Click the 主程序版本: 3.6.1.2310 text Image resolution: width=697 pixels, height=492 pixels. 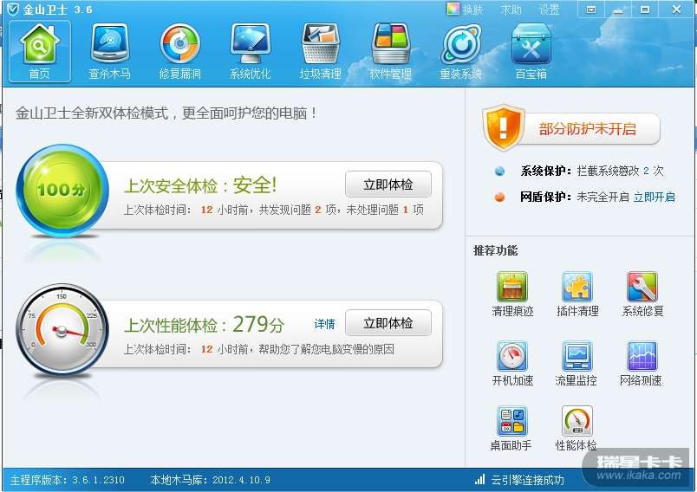tap(67, 480)
